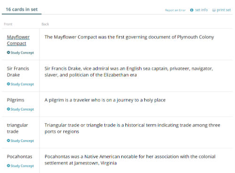235x173 pixels.
Task: Select the Pilgrims card front term
Action: [x=16, y=100]
